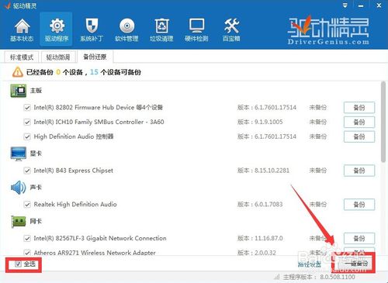The width and height of the screenshot is (388, 283).
Task: Click the yellow warning triangle icon
Action: pos(17,72)
